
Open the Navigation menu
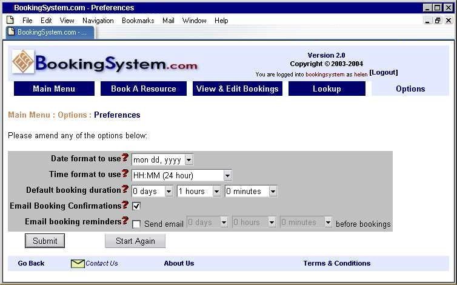98,21
